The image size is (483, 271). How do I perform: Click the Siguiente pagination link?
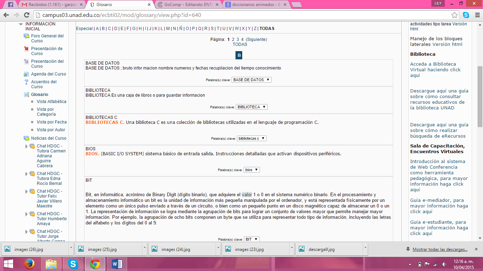point(256,40)
